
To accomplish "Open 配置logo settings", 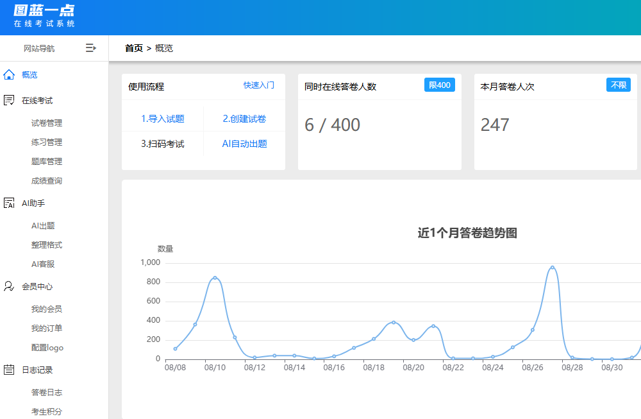I will click(x=47, y=347).
